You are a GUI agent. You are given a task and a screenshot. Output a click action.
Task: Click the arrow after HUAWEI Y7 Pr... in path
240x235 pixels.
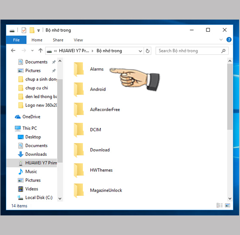click(x=93, y=51)
